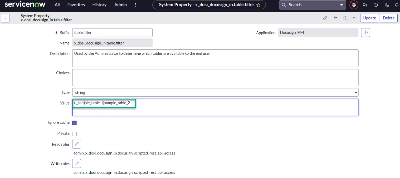Open the phone icon in header
This screenshot has height=178, width=400.
[x=387, y=5]
